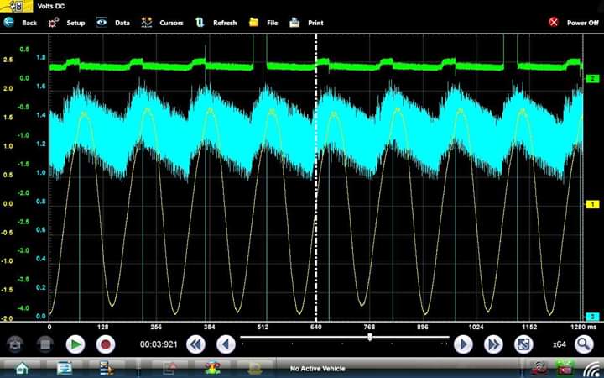Open the zoom magnifier tool
Viewport: 604px width, 378px height.
coord(584,344)
